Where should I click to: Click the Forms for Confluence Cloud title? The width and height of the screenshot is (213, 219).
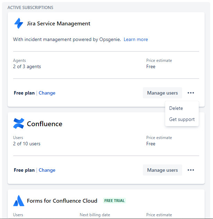[62, 201]
